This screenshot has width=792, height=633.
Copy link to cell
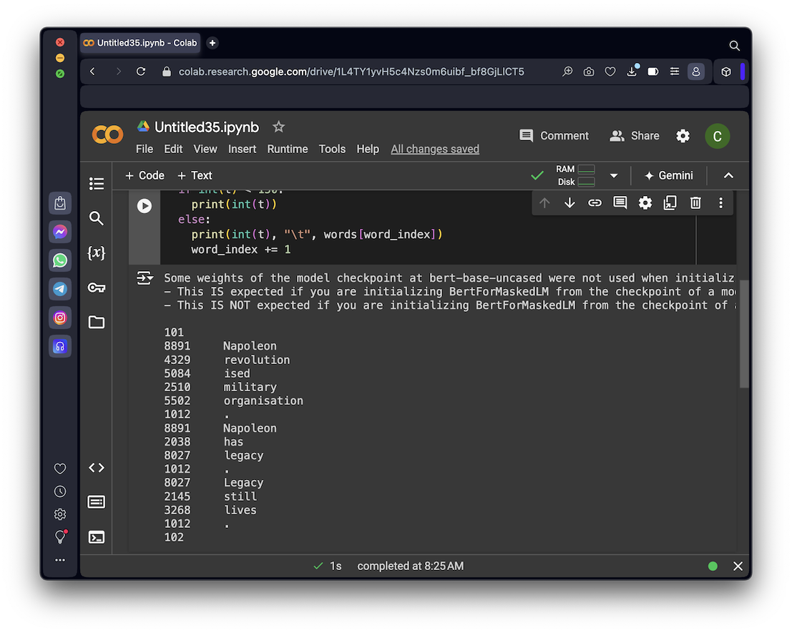tap(595, 203)
